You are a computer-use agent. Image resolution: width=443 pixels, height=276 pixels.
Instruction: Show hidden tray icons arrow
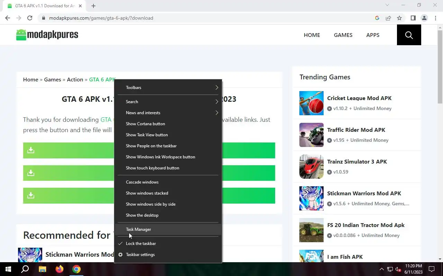click(x=382, y=269)
